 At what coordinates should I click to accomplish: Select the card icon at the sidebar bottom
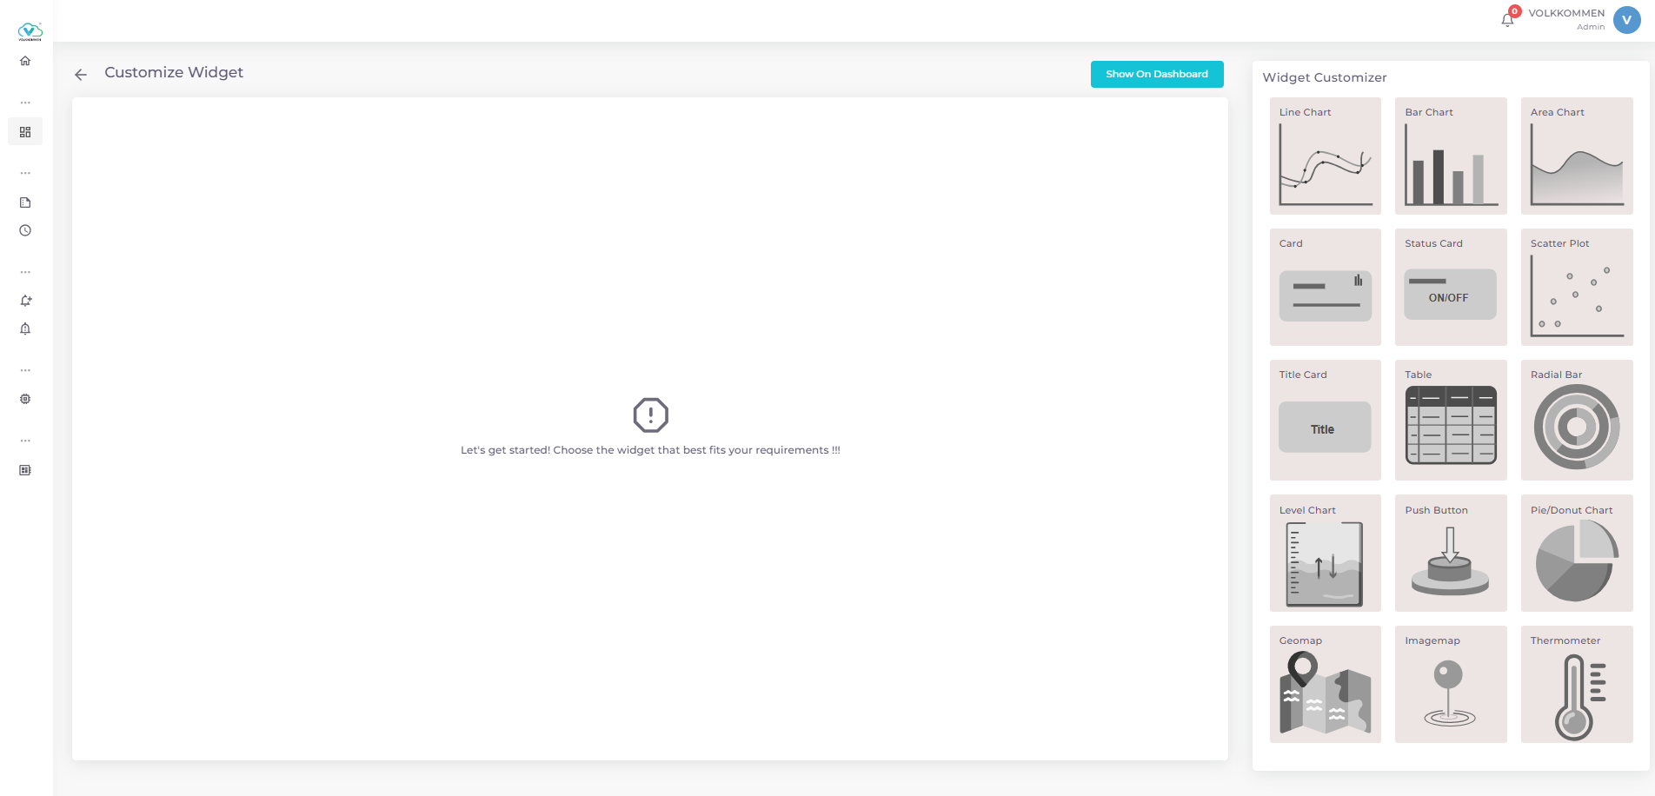coord(25,469)
